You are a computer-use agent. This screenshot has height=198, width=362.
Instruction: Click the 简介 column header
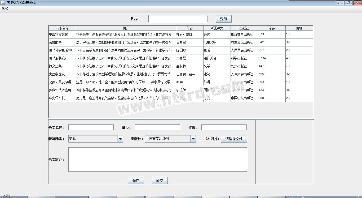[x=126, y=28]
